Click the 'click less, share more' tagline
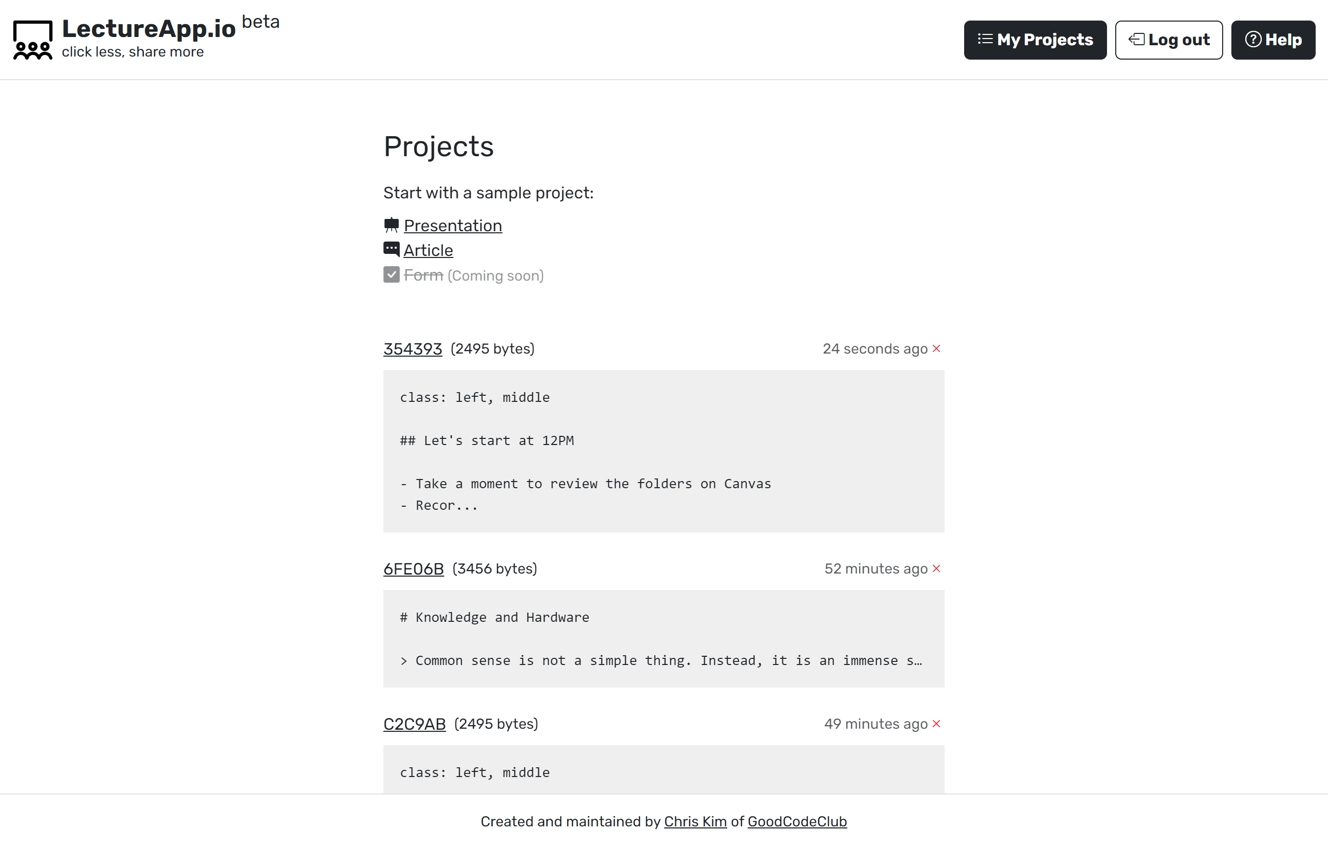Screen dimensions: 1328x849 (133, 52)
